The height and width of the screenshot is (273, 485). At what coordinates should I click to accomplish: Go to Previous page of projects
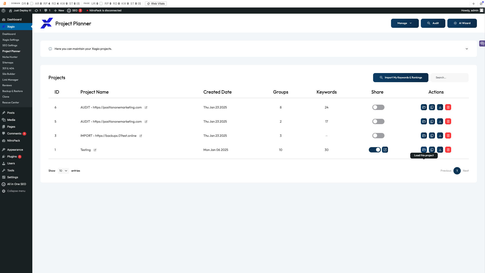(x=446, y=171)
